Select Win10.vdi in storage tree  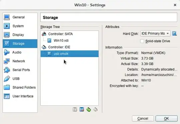70,41
